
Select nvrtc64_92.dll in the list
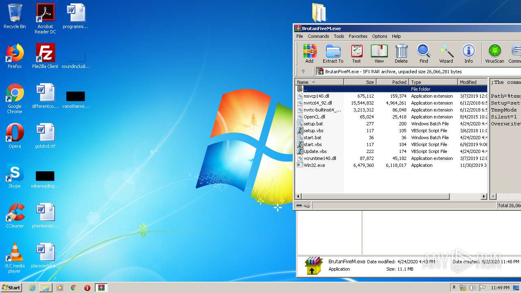coord(391,103)
